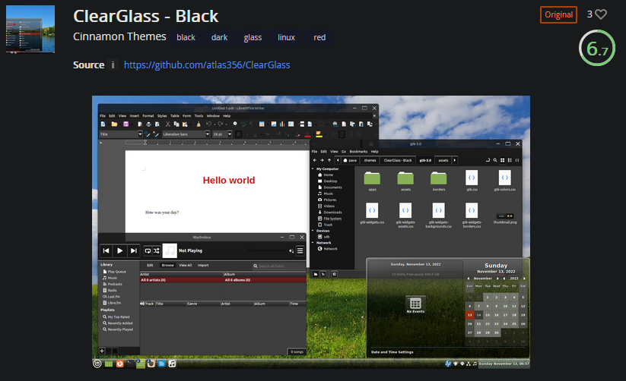Click the Insert Image icon in Writer
Screen dimensions: 626x381
click(274, 124)
